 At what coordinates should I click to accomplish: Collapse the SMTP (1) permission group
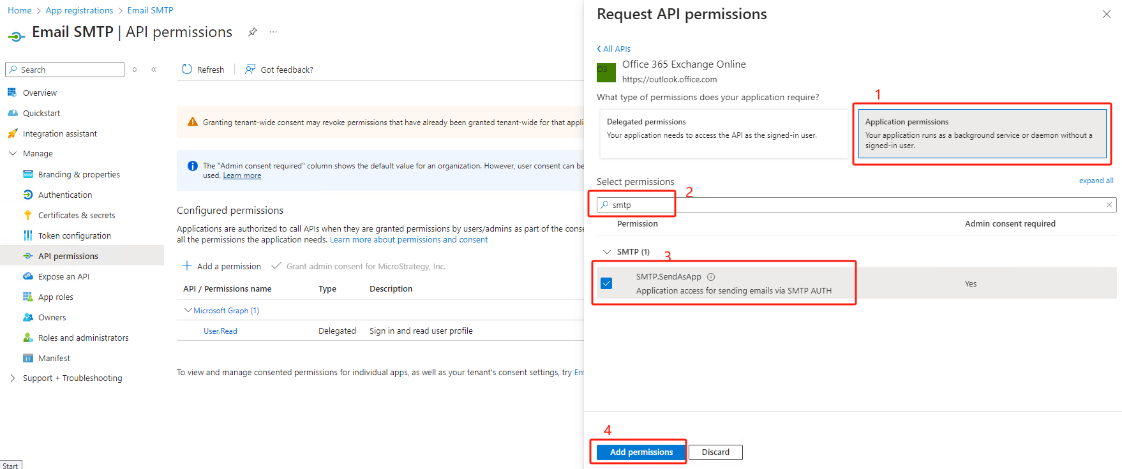point(607,252)
